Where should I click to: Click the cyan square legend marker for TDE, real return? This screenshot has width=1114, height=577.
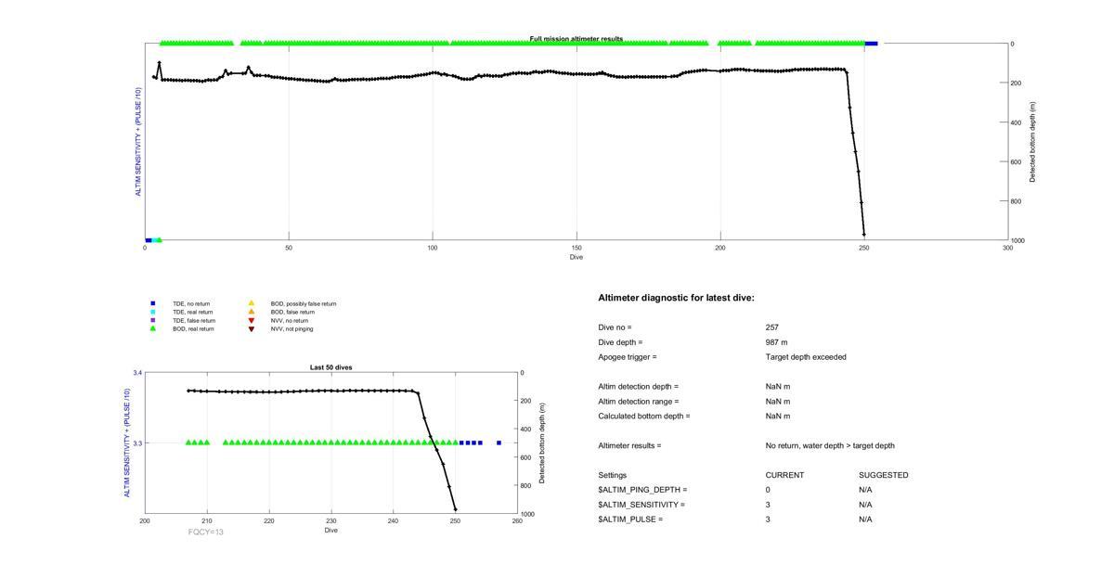point(153,312)
